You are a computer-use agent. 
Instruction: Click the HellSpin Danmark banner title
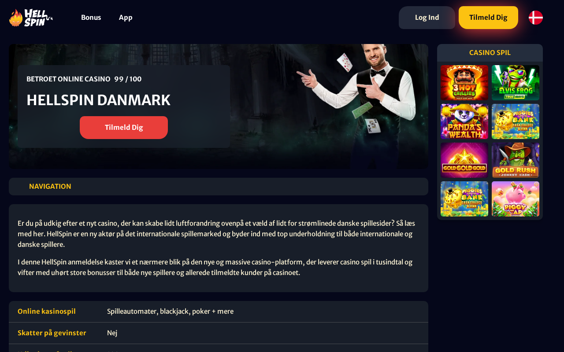[x=98, y=100]
